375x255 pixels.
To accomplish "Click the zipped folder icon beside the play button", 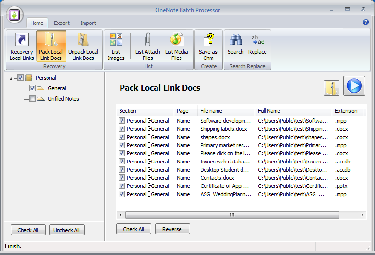I will tap(331, 88).
